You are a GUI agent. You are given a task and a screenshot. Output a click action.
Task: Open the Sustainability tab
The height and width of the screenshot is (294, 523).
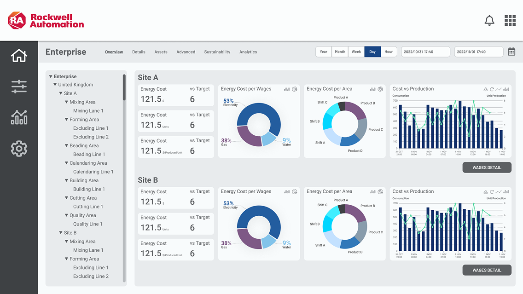pyautogui.click(x=217, y=52)
